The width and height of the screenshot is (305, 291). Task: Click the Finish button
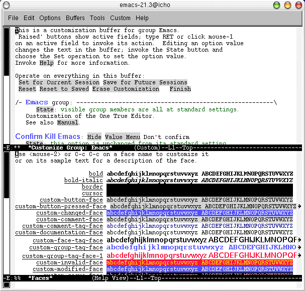tap(180, 89)
